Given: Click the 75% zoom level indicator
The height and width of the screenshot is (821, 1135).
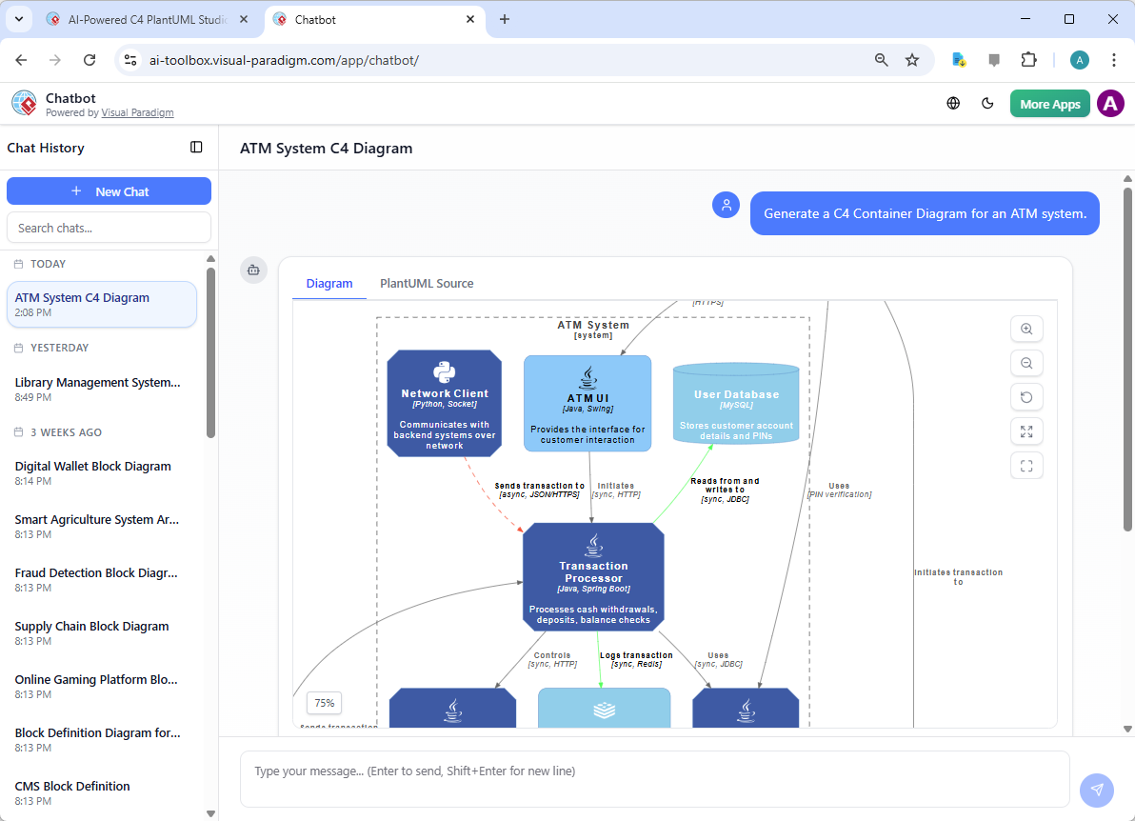Looking at the screenshot, I should pyautogui.click(x=324, y=703).
